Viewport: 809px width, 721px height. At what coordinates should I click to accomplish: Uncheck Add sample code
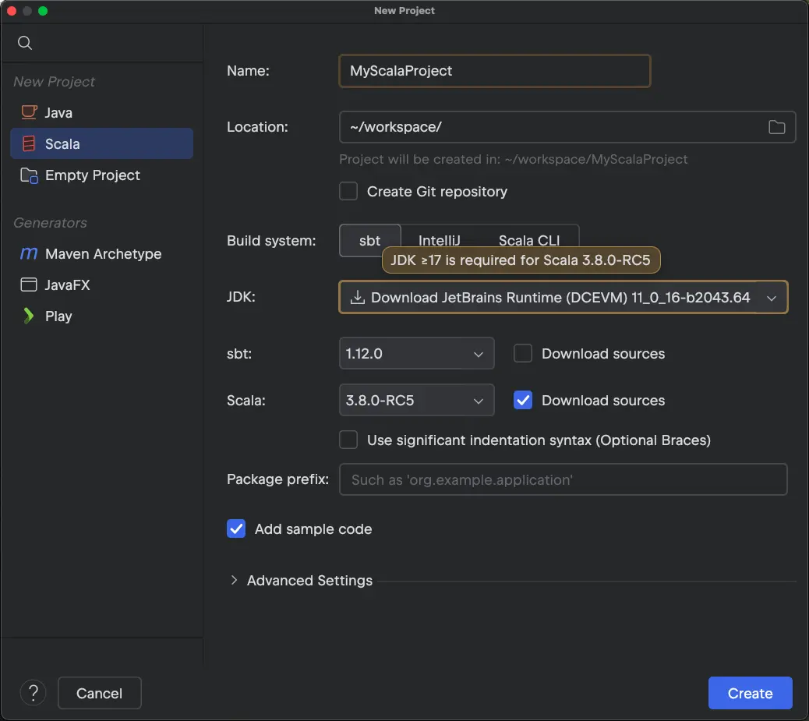(236, 529)
